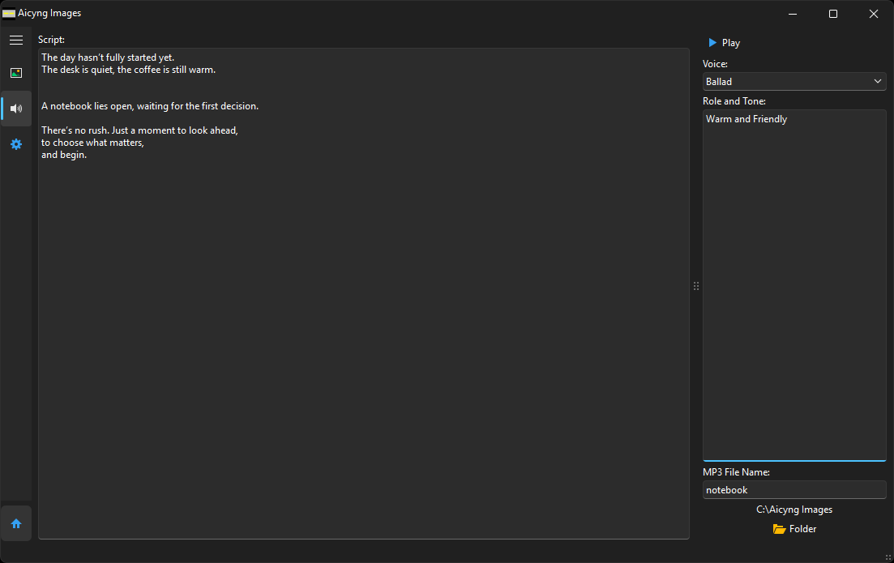
Task: Click the 'Warm and Friendly' tone text
Action: pos(746,119)
